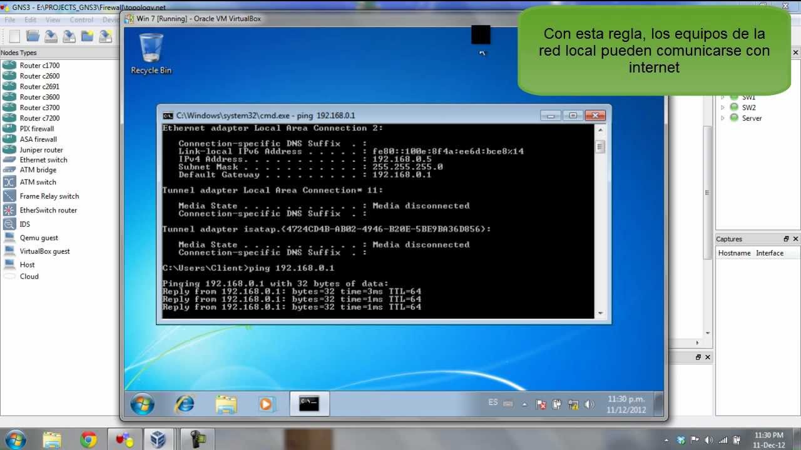The height and width of the screenshot is (450, 801).
Task: Click VirtualBox icon in host taskbar
Action: click(x=158, y=440)
